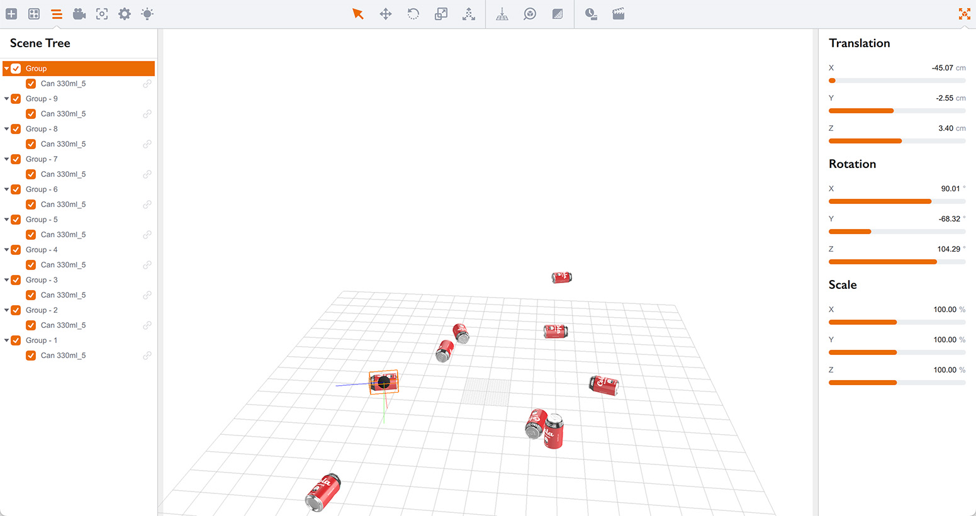Collapse the Group - 6 node

coord(6,189)
